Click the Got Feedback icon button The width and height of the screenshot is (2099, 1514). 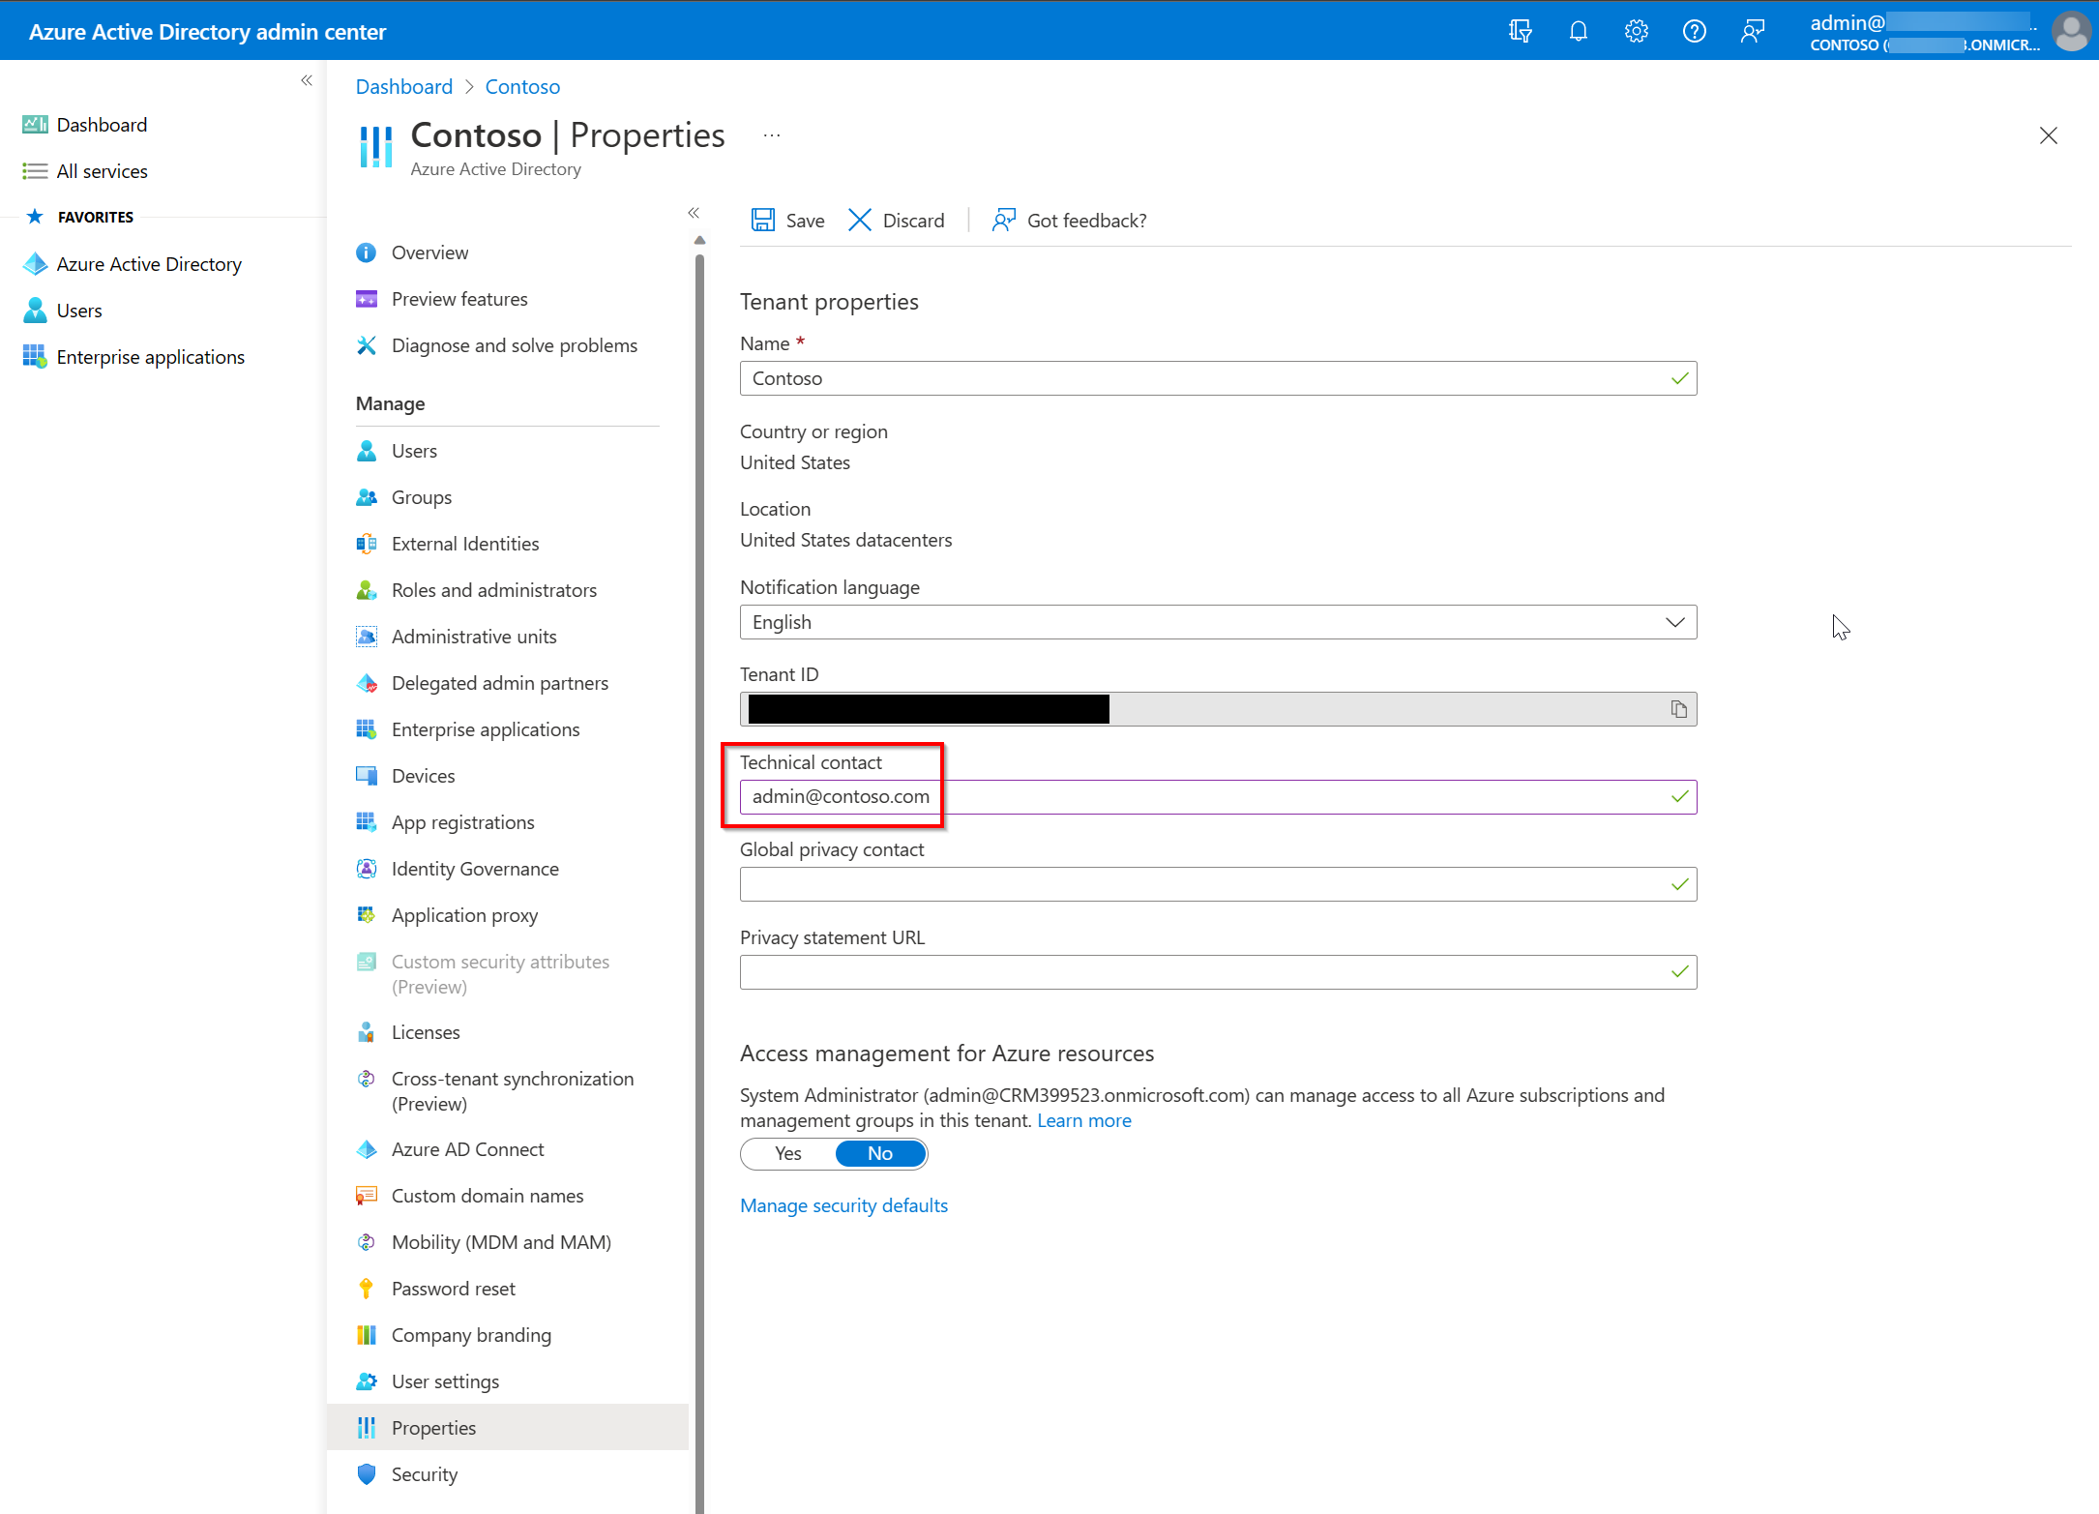tap(1002, 220)
